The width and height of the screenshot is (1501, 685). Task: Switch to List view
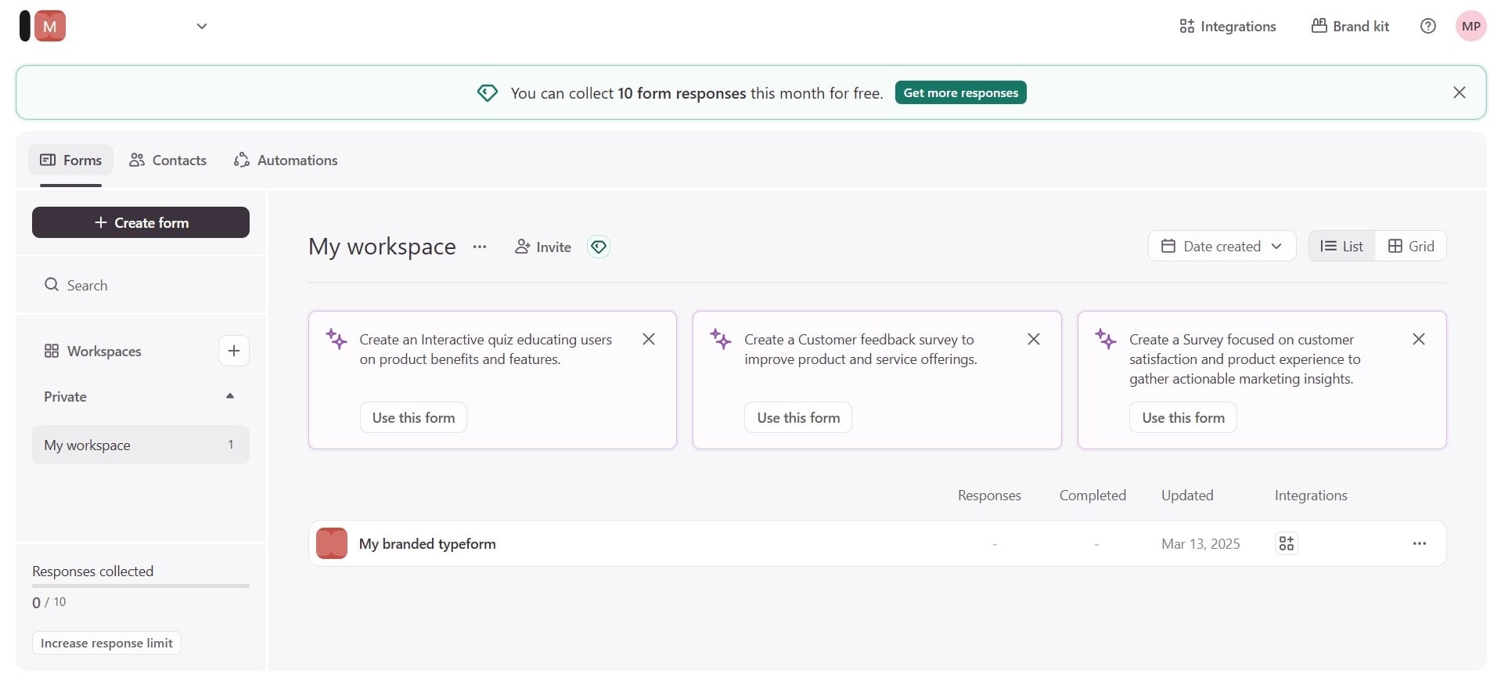tap(1341, 246)
